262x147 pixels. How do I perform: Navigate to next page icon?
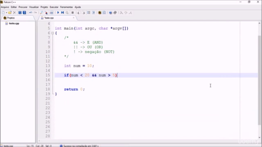(84, 13)
